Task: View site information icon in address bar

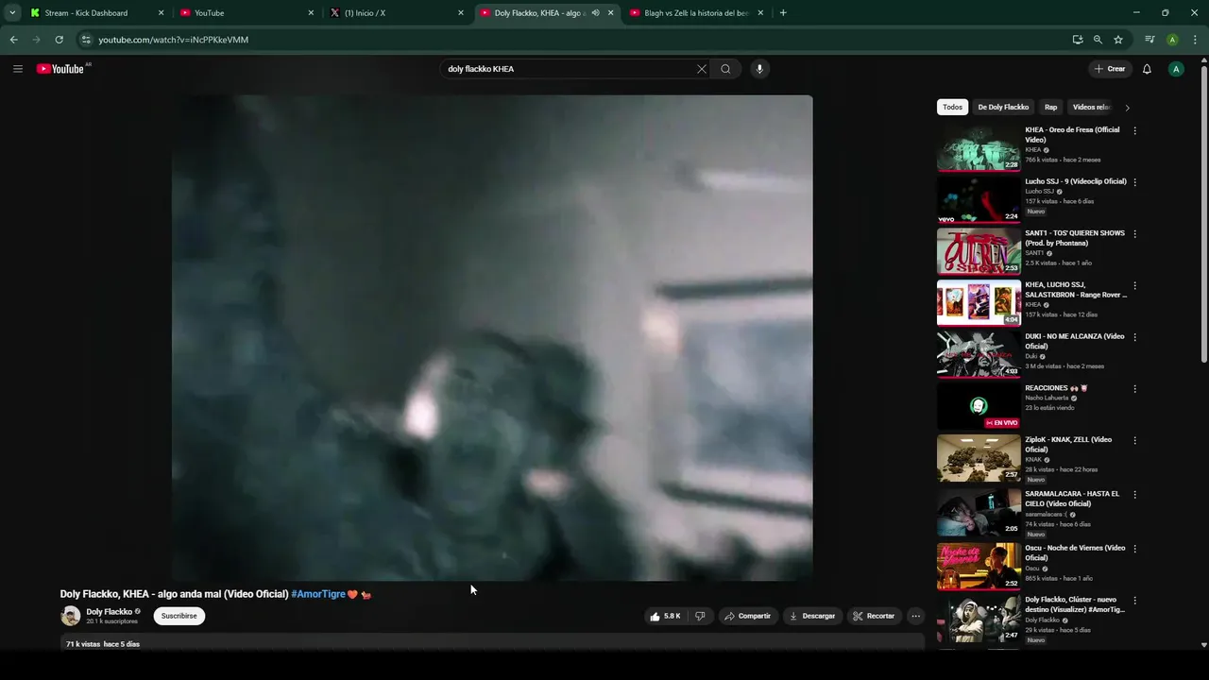Action: [x=86, y=40]
